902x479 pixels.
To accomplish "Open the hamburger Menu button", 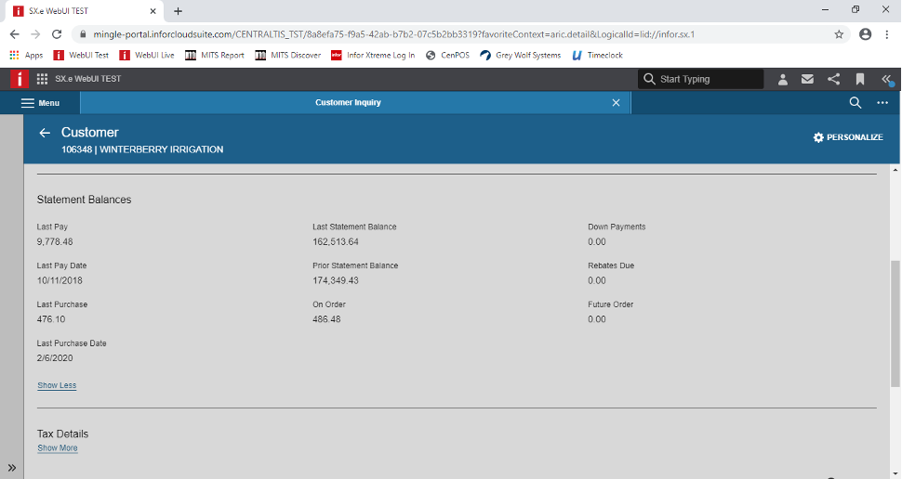I will [x=40, y=103].
